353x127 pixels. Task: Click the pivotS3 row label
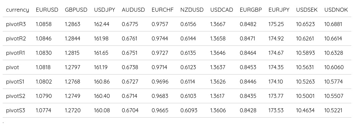[x=15, y=111]
